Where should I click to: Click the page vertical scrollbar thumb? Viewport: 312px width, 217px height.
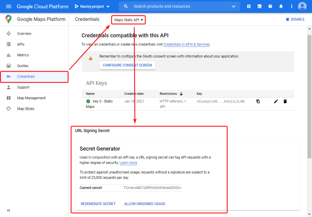pyautogui.click(x=310, y=97)
